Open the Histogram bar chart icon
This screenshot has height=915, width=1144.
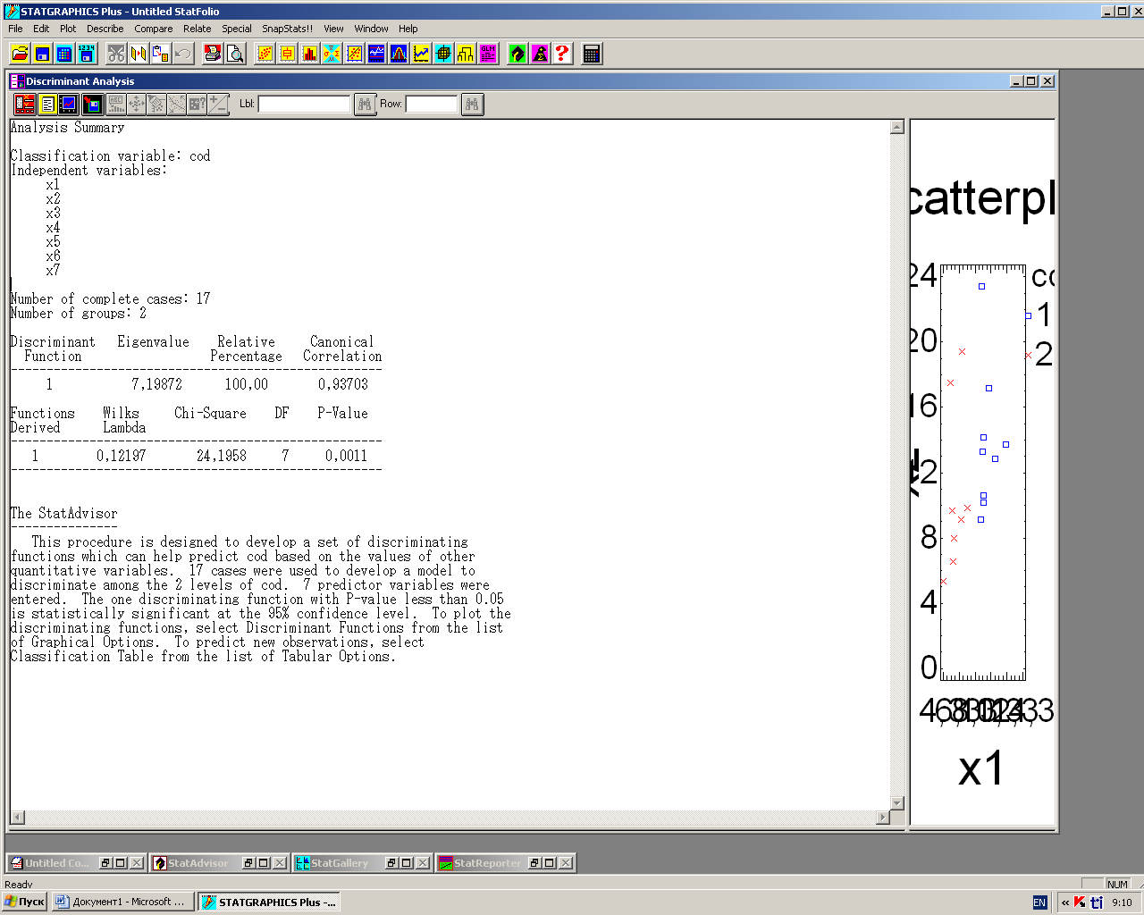tap(309, 54)
